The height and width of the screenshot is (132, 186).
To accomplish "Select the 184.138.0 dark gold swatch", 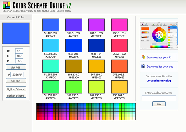I will [x=73, y=66].
